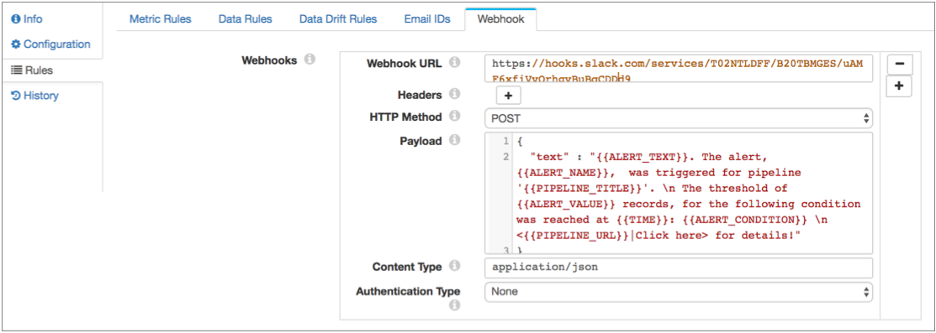Click the info icon next to Webhook URL
Image resolution: width=936 pixels, height=333 pixels.
click(x=454, y=63)
